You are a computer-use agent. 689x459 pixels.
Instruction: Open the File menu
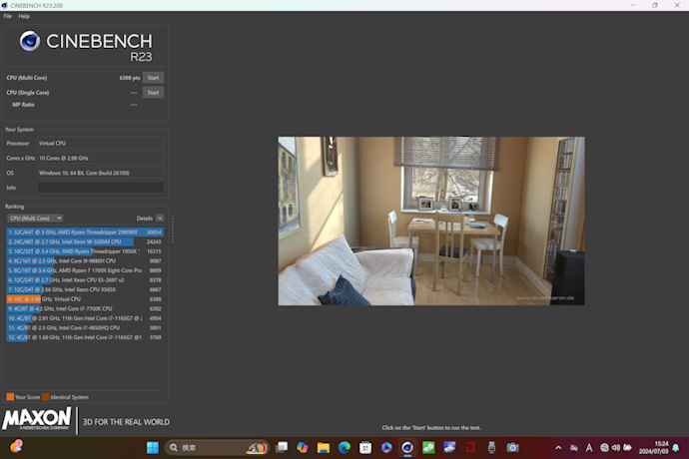[x=8, y=16]
